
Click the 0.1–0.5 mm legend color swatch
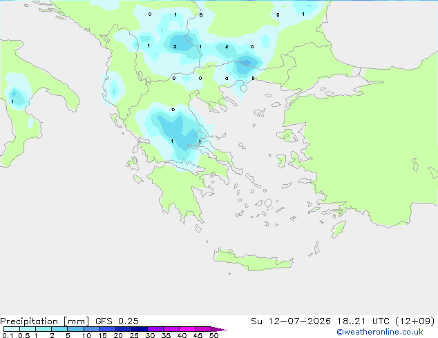coord(12,329)
